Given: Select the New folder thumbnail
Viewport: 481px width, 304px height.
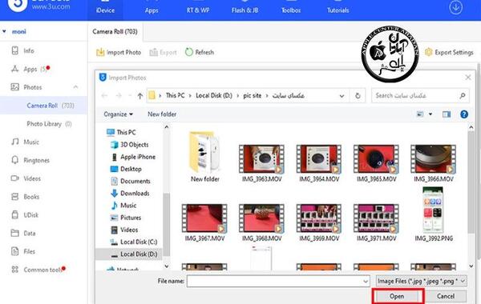Looking at the screenshot, I should (204, 157).
